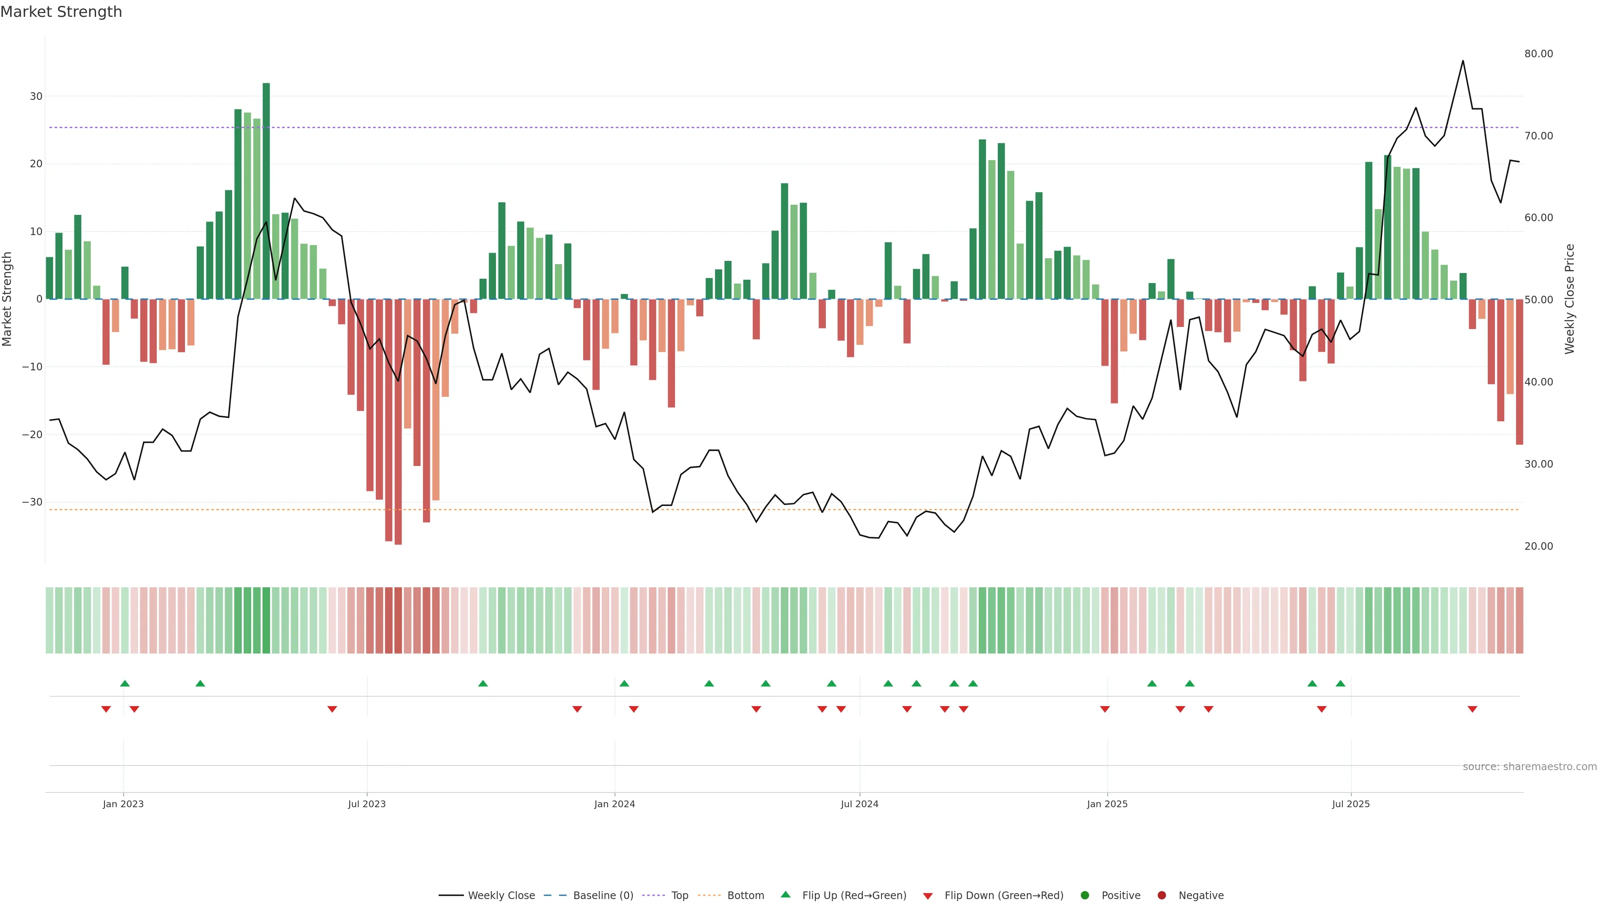Image resolution: width=1618 pixels, height=910 pixels.
Task: Click the last green flip-up triangle before Jul 2025
Action: [1340, 683]
